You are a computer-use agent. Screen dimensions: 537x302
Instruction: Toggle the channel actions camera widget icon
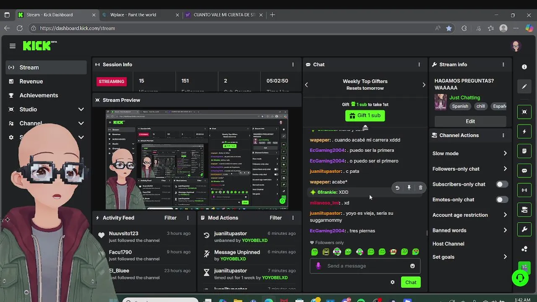click(x=524, y=210)
